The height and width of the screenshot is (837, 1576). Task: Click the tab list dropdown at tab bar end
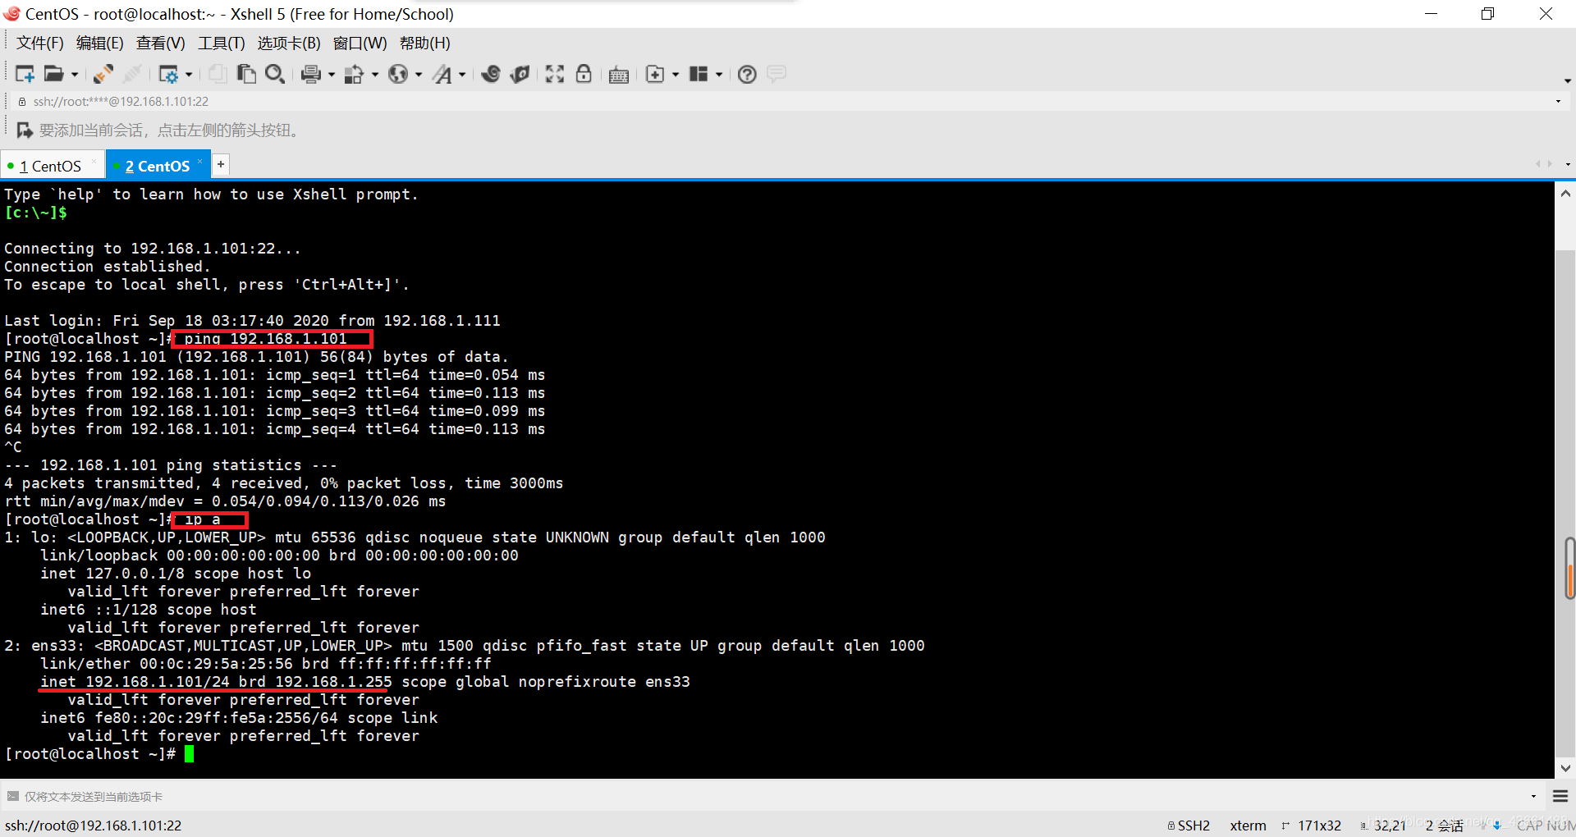[1568, 164]
